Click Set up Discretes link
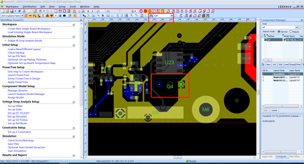304x164 pixels. [17, 117]
